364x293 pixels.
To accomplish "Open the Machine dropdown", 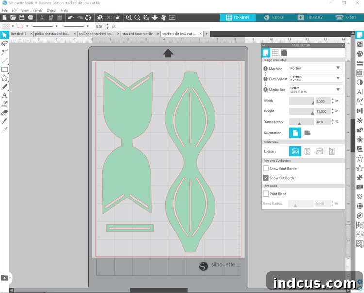I will (x=316, y=68).
